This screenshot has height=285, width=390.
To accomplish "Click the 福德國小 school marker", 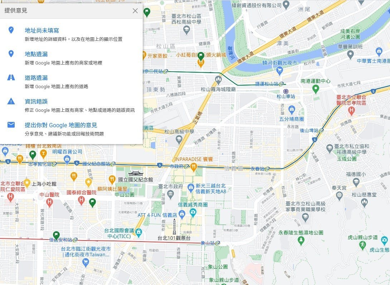I will click(x=356, y=182).
